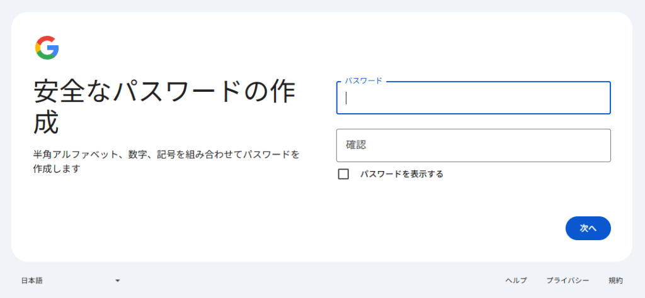Click the right end of the 確認 field

602,145
